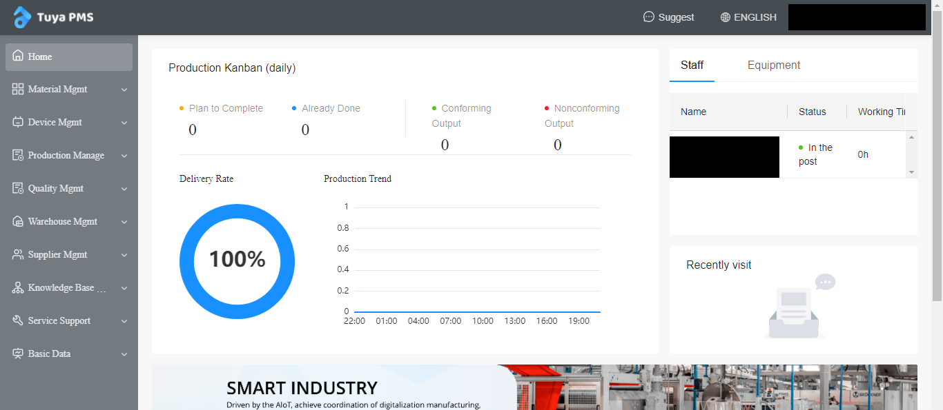Expand the Knowledge Base menu chevron
This screenshot has width=943, height=410.
(124, 288)
